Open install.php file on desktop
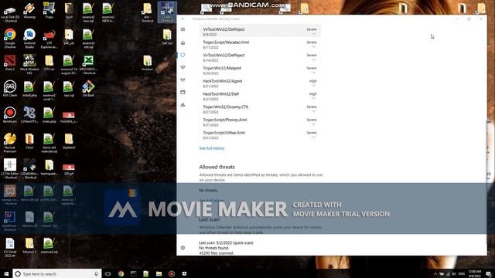 point(29,89)
